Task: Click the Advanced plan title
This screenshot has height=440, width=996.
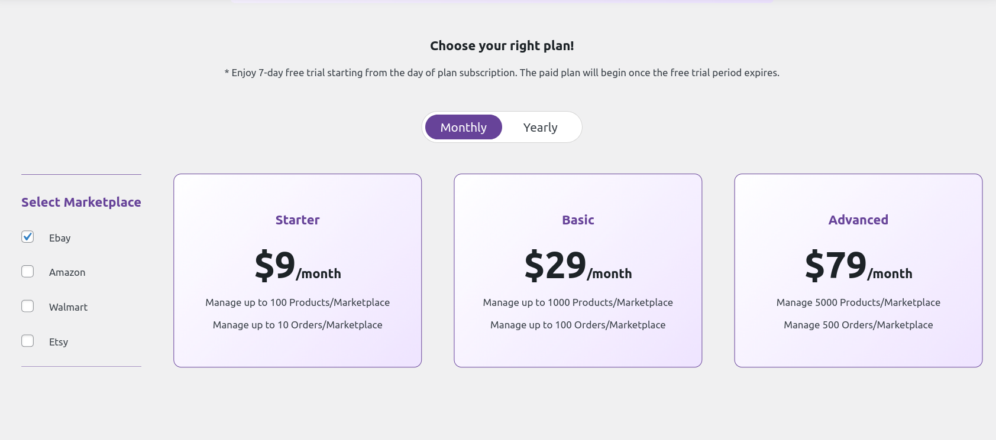Action: (x=858, y=219)
